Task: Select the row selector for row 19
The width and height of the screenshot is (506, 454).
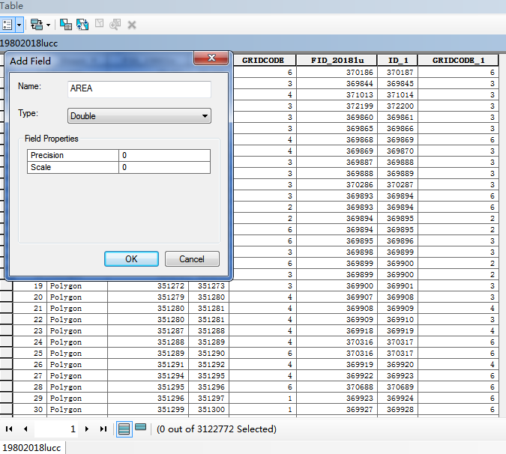Action: (6, 285)
